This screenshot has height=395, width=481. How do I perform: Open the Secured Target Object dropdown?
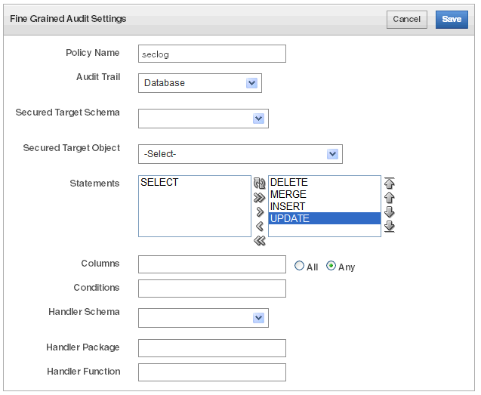[x=240, y=154]
